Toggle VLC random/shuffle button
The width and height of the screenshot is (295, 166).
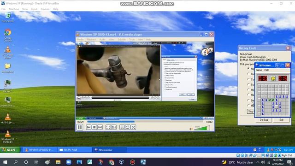[133, 127]
